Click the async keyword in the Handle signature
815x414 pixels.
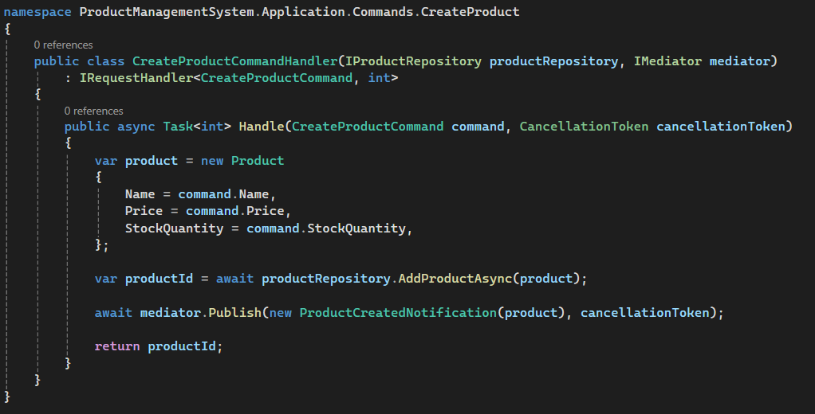click(136, 127)
